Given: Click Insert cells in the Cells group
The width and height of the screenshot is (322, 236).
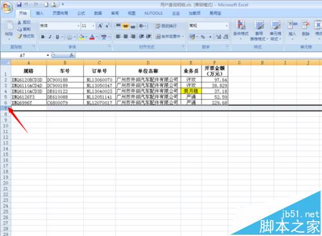Looking at the screenshot, I should click(x=292, y=30).
